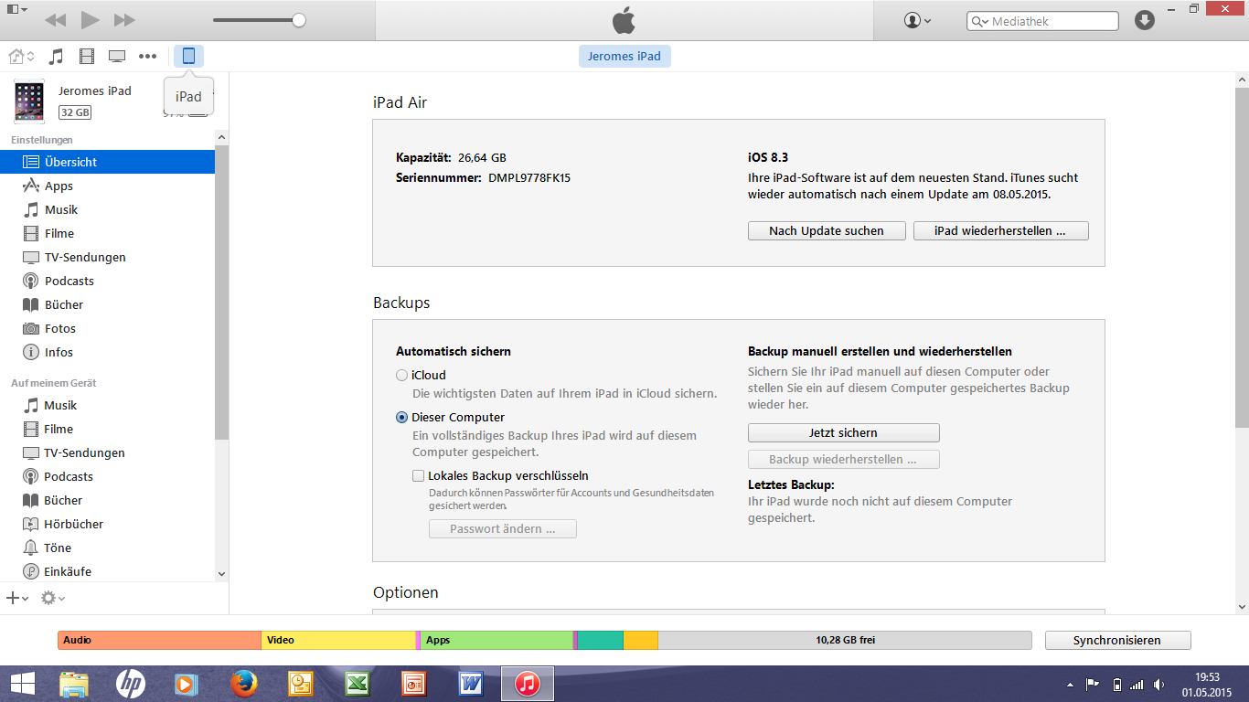Open Podcasts under Auf meinem Gerät
Screen dimensions: 1249x702
[108, 476]
